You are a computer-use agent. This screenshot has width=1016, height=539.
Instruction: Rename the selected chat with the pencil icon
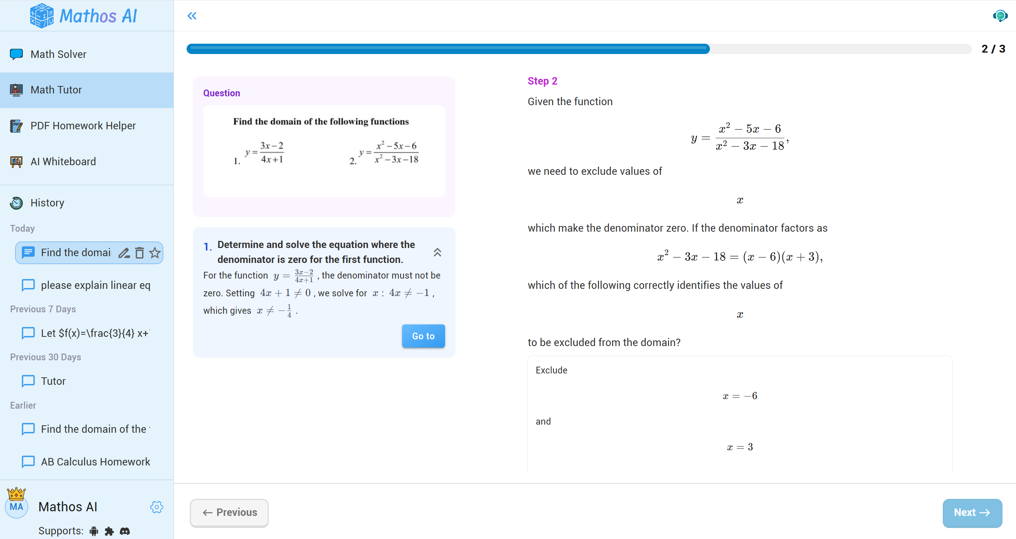pyautogui.click(x=124, y=253)
